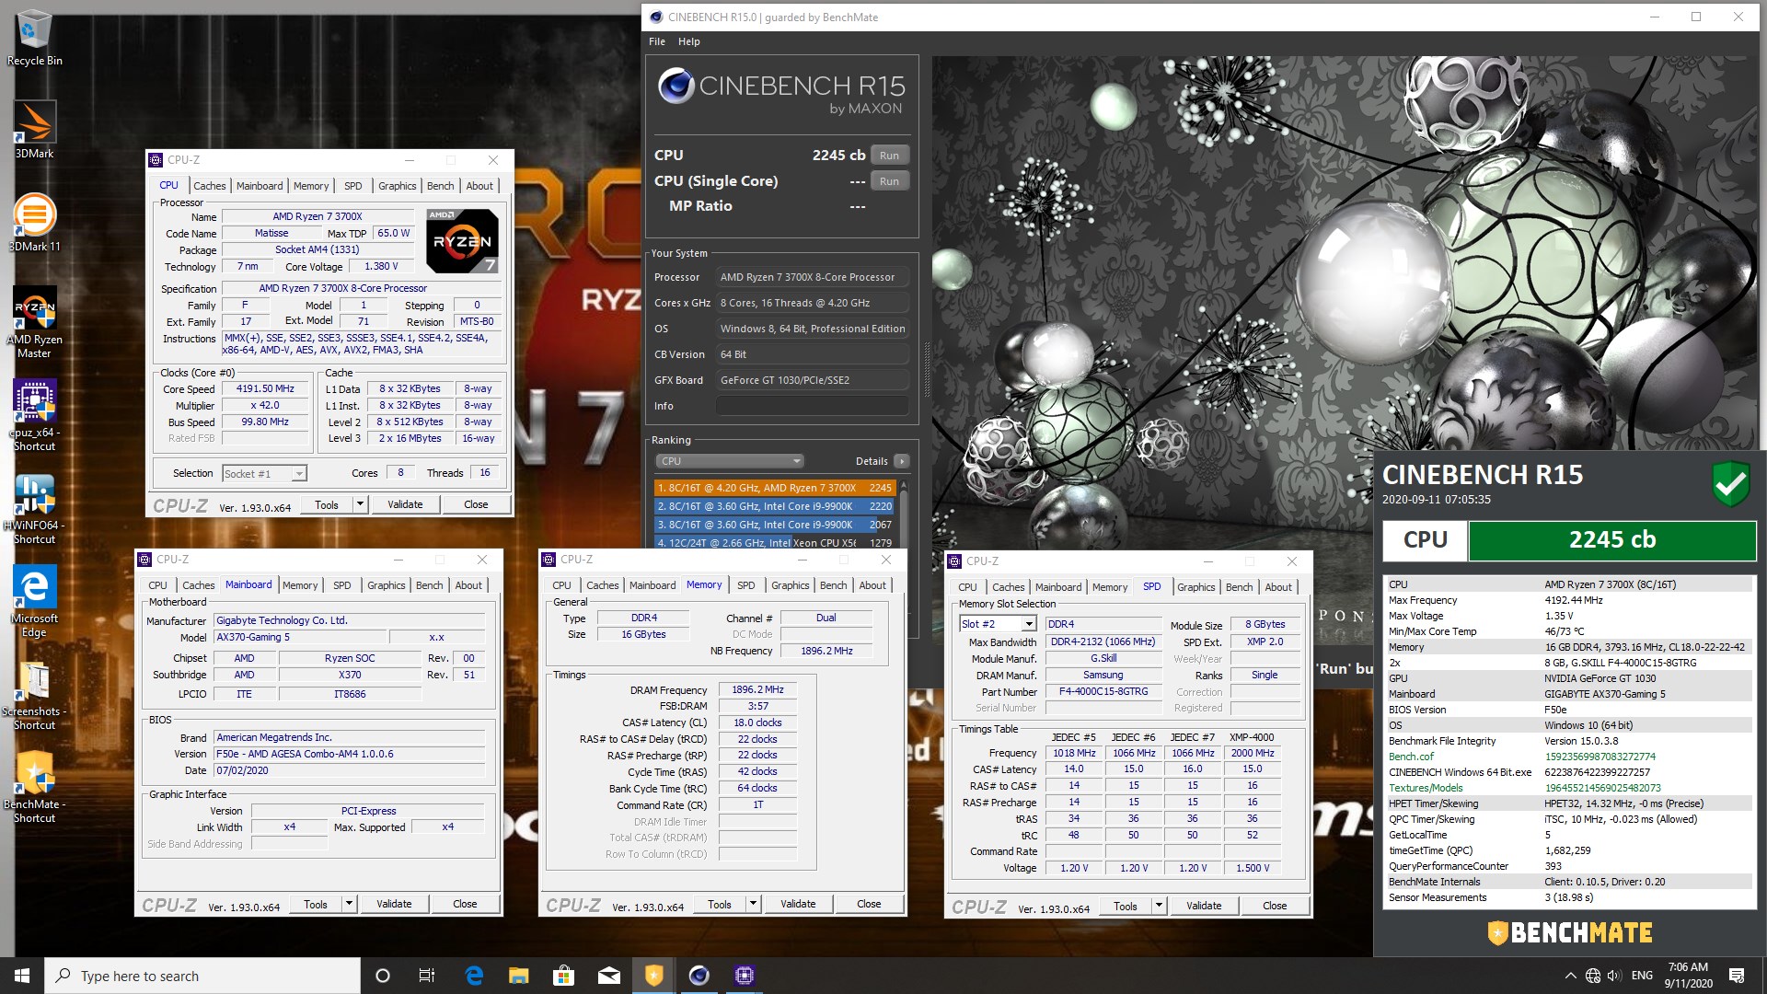1767x994 pixels.
Task: Click the Details arrow in Ranking
Action: click(x=901, y=461)
